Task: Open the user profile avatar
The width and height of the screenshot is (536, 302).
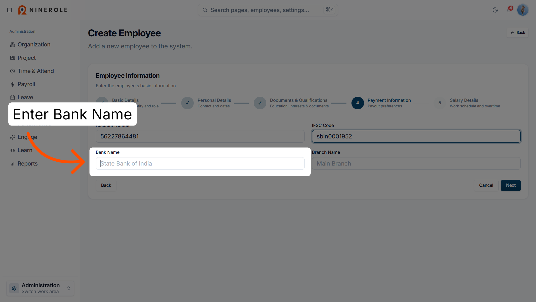Action: (523, 10)
